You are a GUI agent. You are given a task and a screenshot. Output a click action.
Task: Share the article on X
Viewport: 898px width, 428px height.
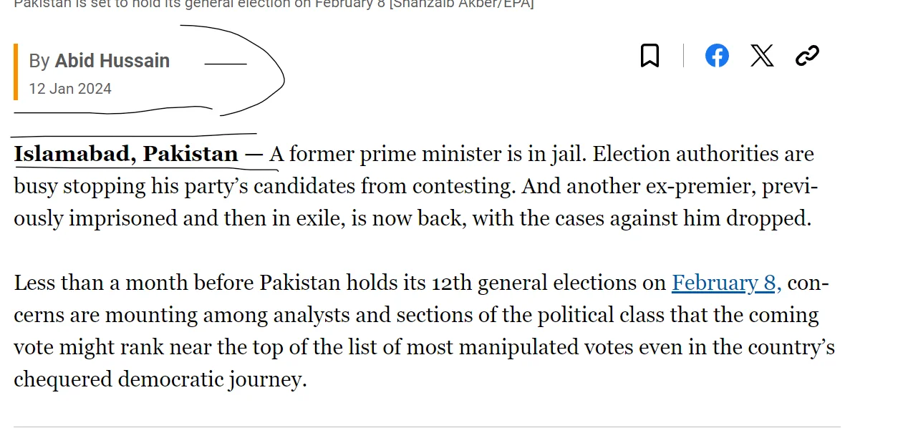(762, 56)
